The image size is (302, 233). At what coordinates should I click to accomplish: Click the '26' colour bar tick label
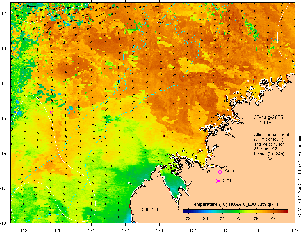tap(256, 218)
